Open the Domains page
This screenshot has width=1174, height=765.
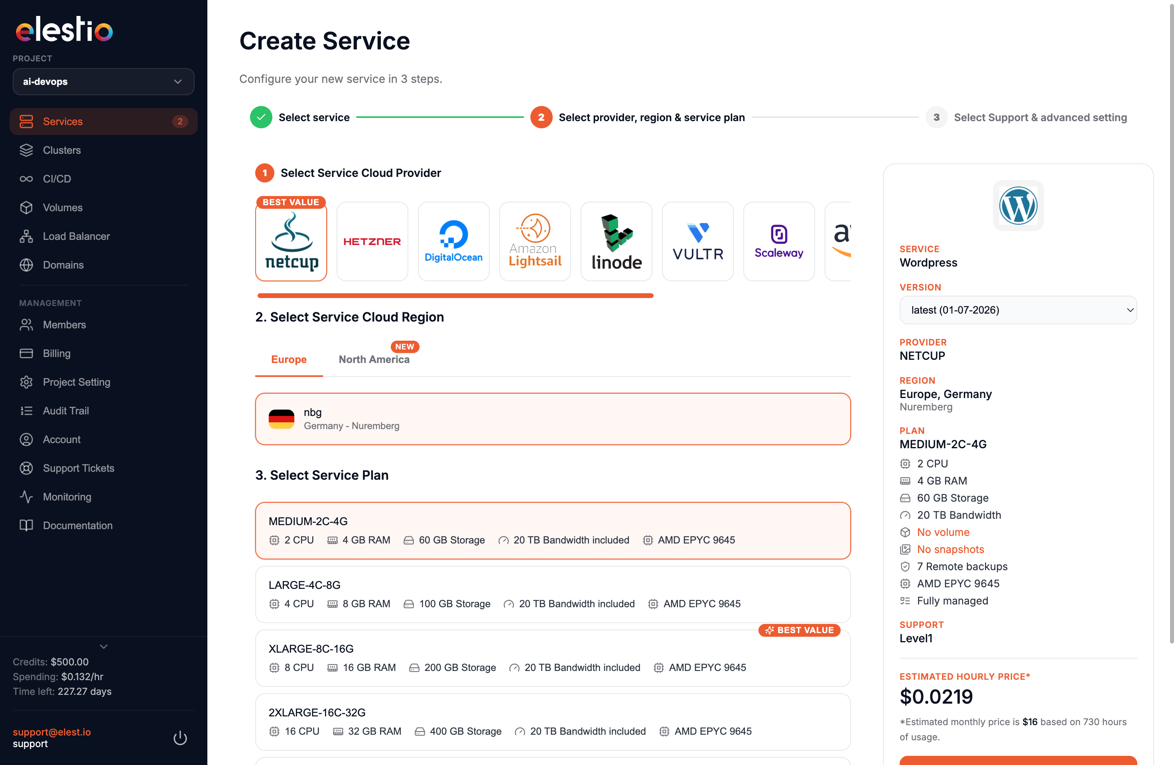[103, 265]
